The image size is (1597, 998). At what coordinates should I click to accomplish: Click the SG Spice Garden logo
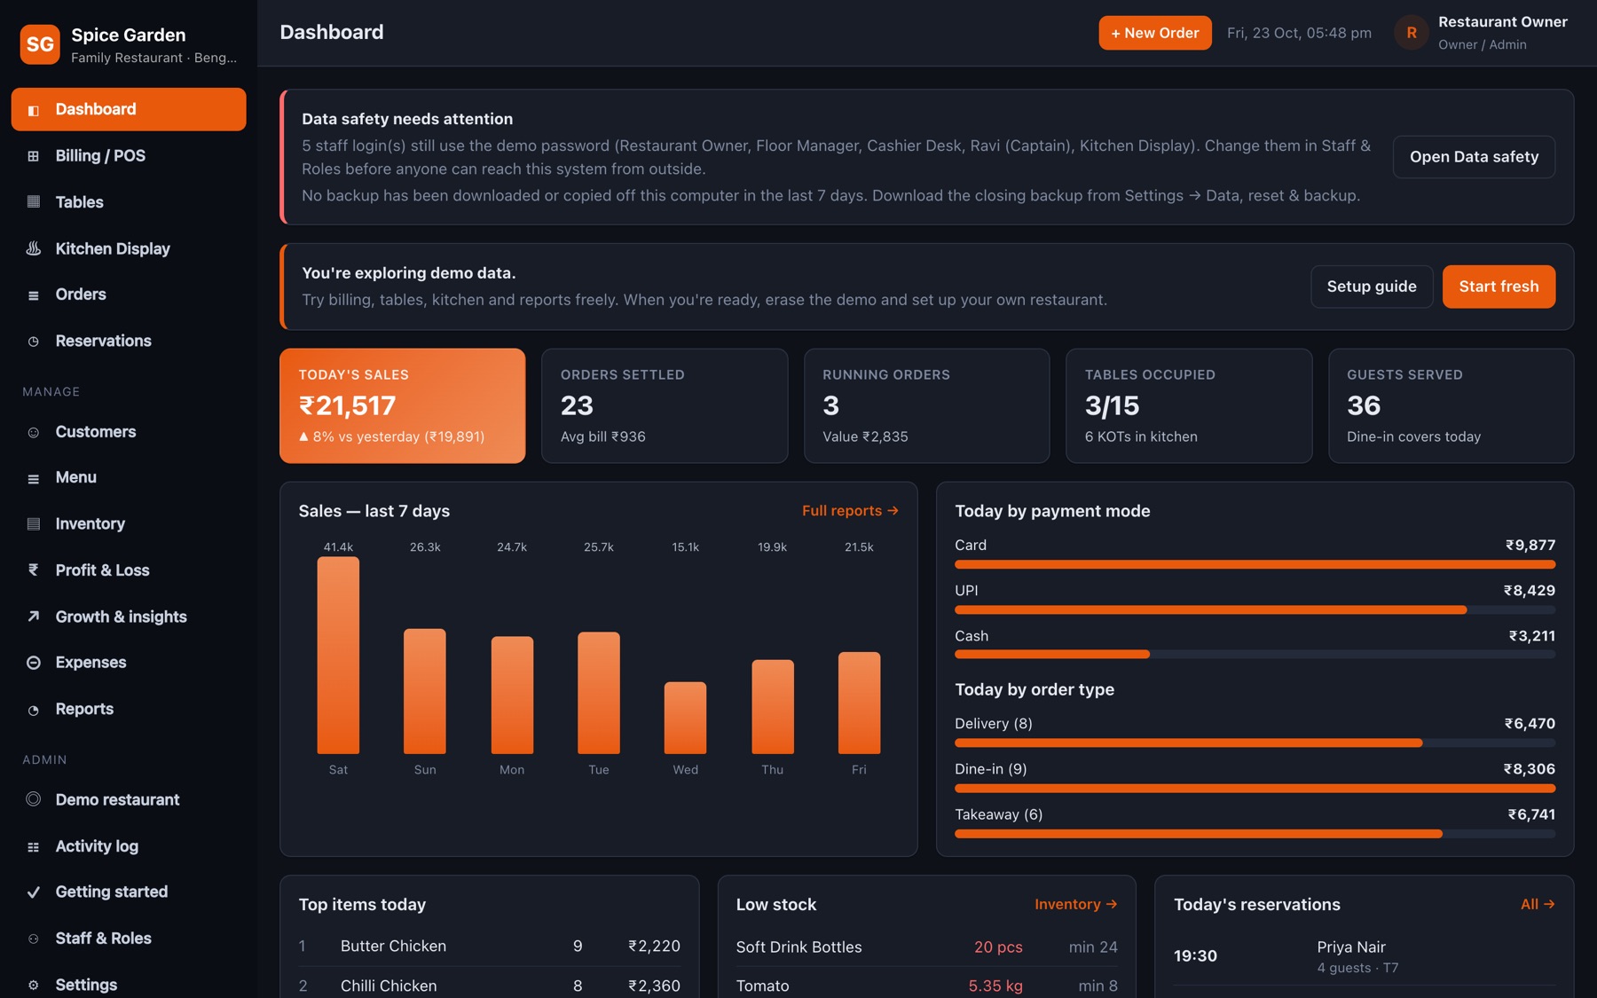click(x=40, y=44)
